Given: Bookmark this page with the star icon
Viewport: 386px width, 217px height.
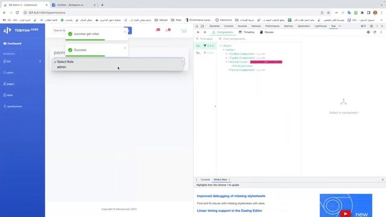Looking at the screenshot, I should click(x=328, y=13).
